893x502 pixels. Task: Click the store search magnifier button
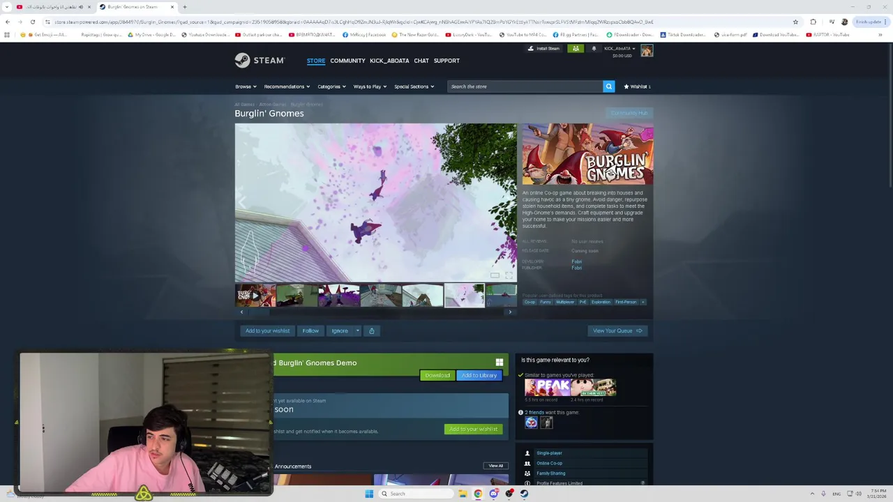pyautogui.click(x=608, y=86)
